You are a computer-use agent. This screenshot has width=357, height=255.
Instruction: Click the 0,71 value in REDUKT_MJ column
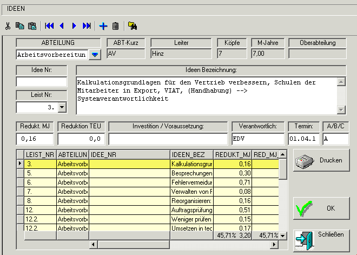click(233, 182)
